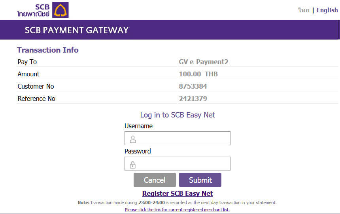Image resolution: width=340 pixels, height=214 pixels.
Task: Select the GV e-Payment2 payee value
Action: (204, 62)
